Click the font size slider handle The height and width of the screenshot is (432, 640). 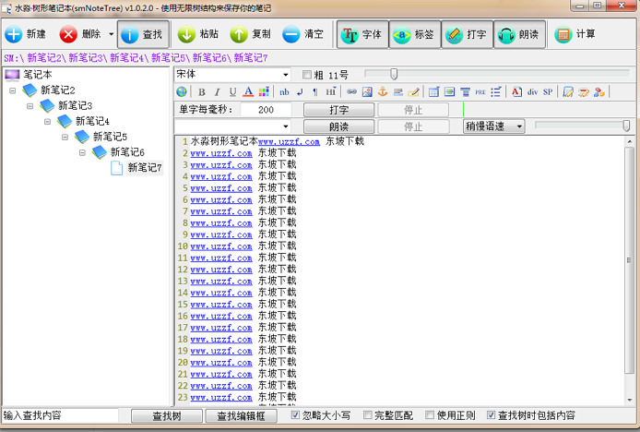[x=394, y=74]
